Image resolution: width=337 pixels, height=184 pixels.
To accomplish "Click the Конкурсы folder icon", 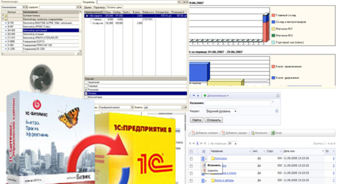I will 213,158.
